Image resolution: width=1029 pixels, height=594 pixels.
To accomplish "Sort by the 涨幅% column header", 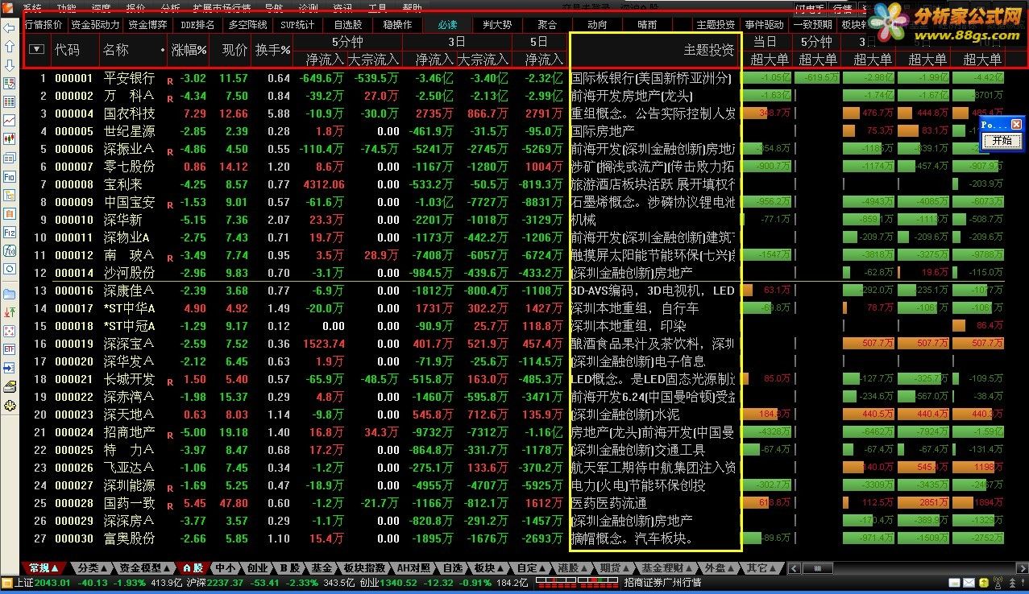I will point(189,49).
